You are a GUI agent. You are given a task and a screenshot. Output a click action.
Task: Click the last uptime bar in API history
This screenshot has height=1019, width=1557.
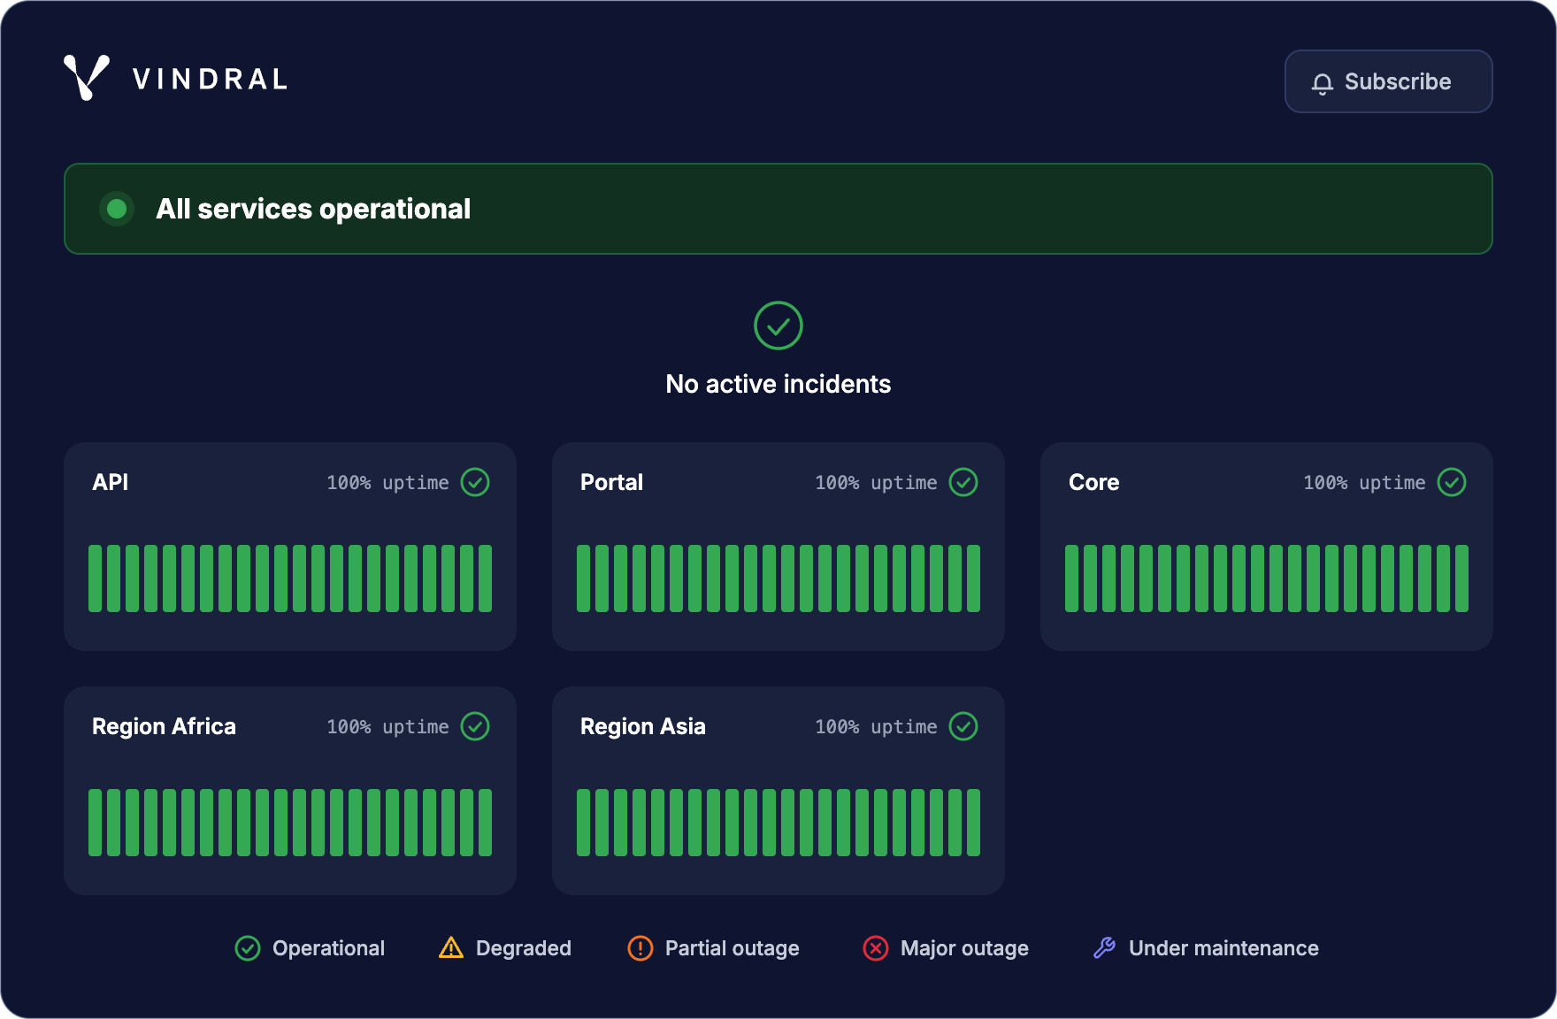tap(485, 578)
